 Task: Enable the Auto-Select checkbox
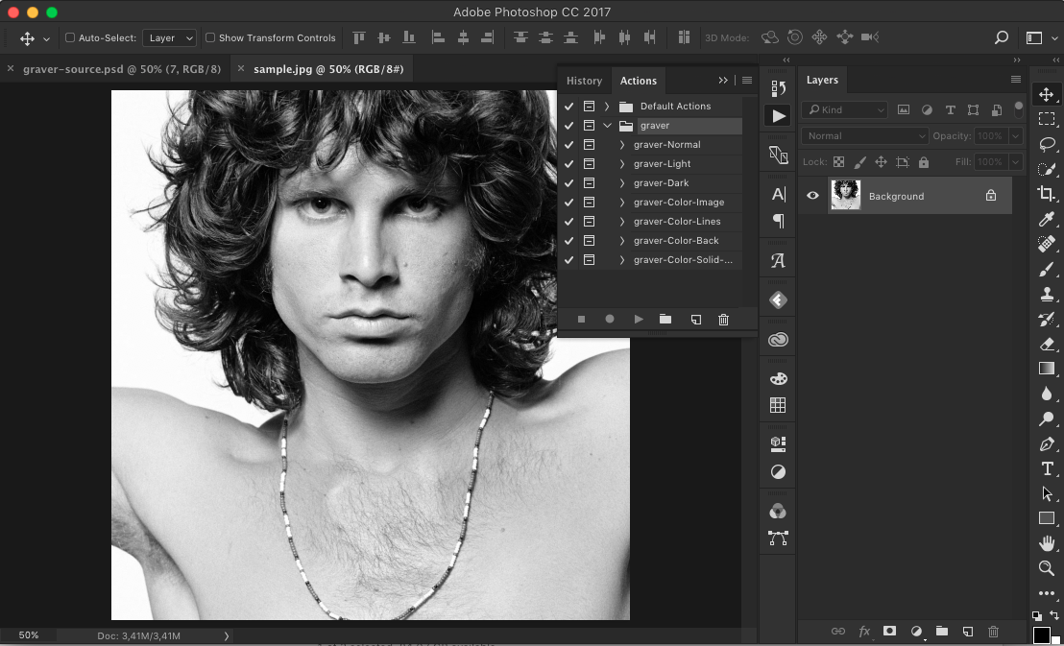coord(70,38)
